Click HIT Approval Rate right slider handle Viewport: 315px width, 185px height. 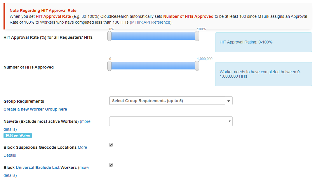tap(197, 36)
